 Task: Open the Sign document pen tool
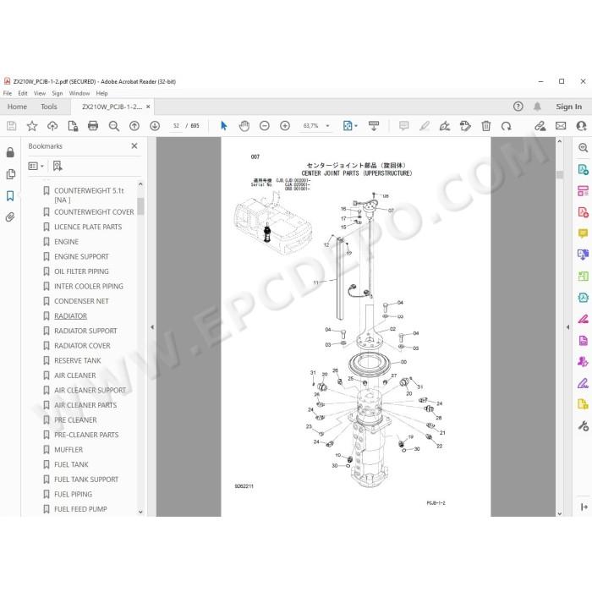[x=445, y=126]
